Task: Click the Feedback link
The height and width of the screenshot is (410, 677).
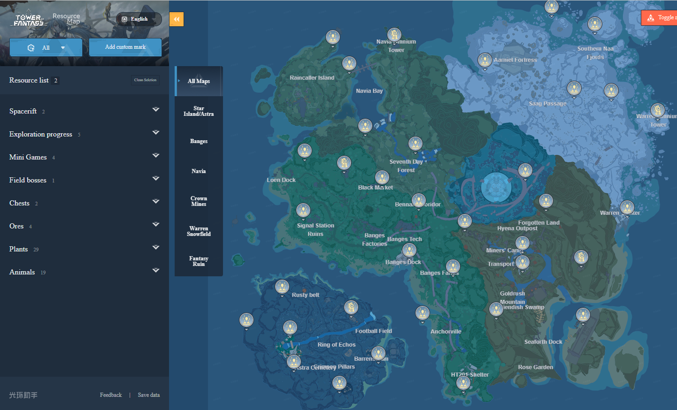Action: [x=111, y=395]
